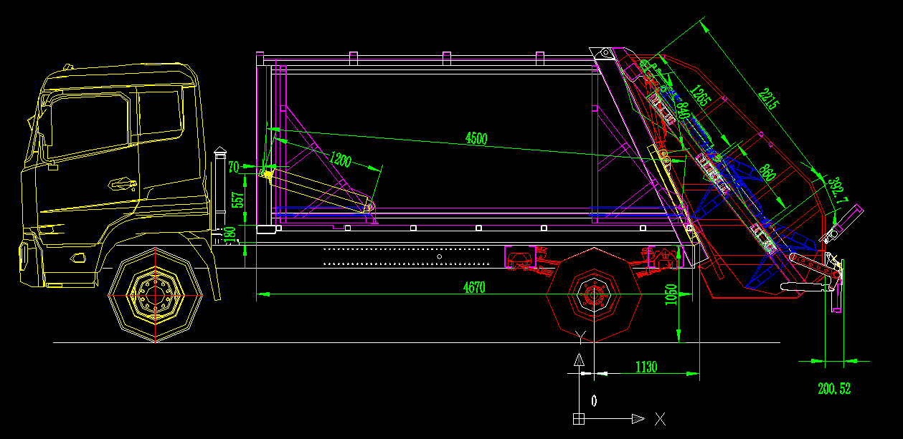
Task: Select the 1200 dimension text
Action: pos(340,158)
